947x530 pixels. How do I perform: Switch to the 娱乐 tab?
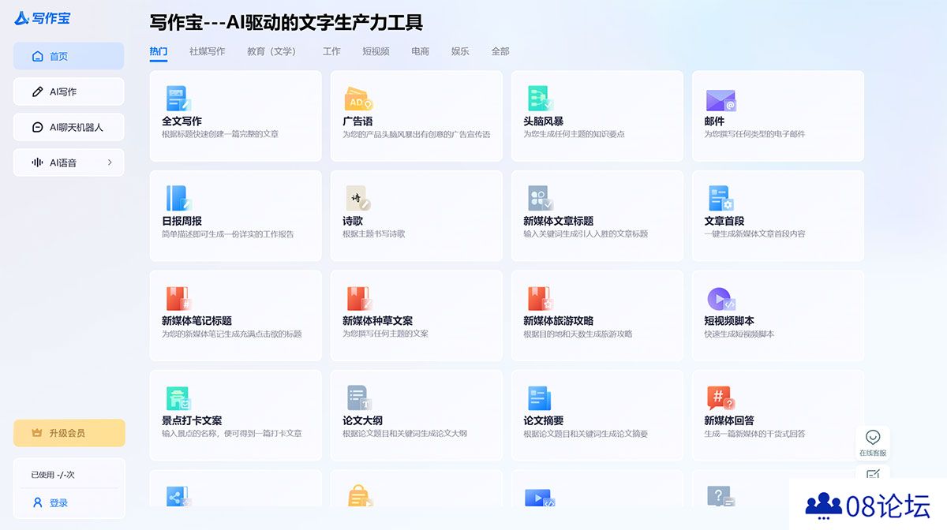click(460, 51)
